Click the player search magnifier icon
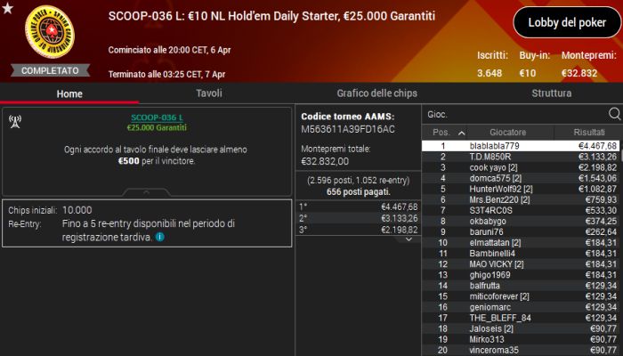 (x=614, y=114)
